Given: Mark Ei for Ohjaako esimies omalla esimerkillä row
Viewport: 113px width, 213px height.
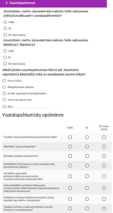Looking at the screenshot, I should pyautogui.click(x=87, y=208).
